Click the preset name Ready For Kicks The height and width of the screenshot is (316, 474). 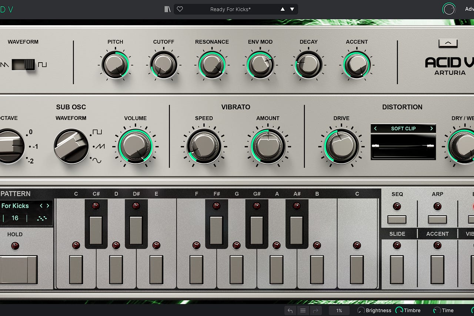tap(230, 9)
